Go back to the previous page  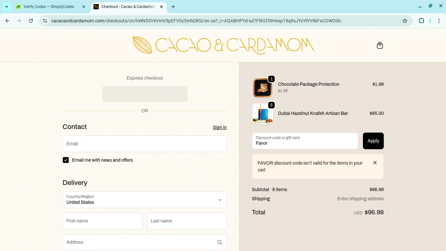point(7,21)
